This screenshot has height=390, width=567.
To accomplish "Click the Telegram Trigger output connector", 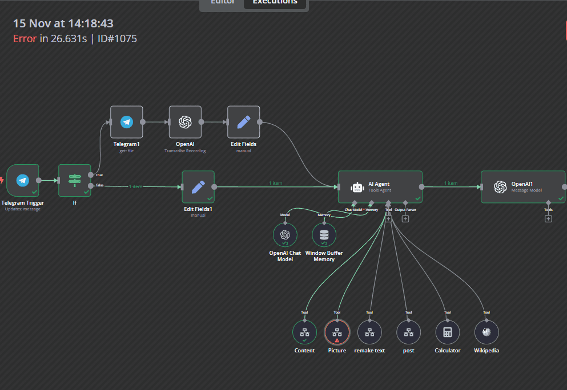I will click(39, 181).
